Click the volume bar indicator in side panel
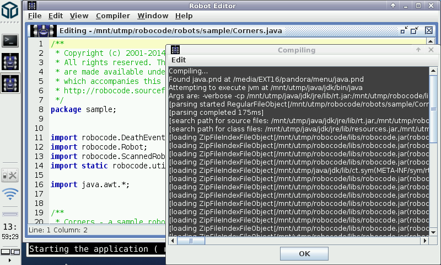This screenshot has height=265, width=441. click(10, 214)
